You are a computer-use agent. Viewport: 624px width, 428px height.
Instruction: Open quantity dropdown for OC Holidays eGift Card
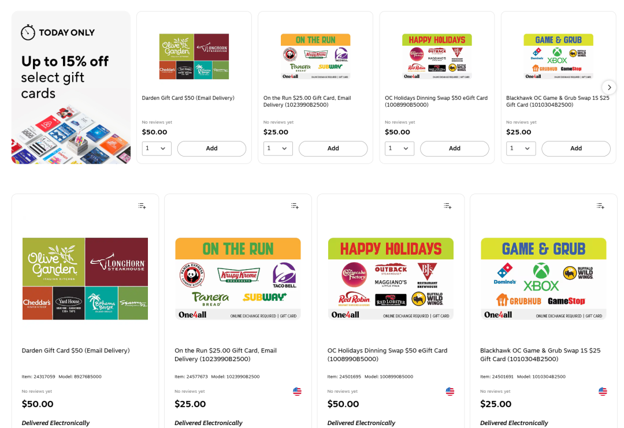coord(400,148)
